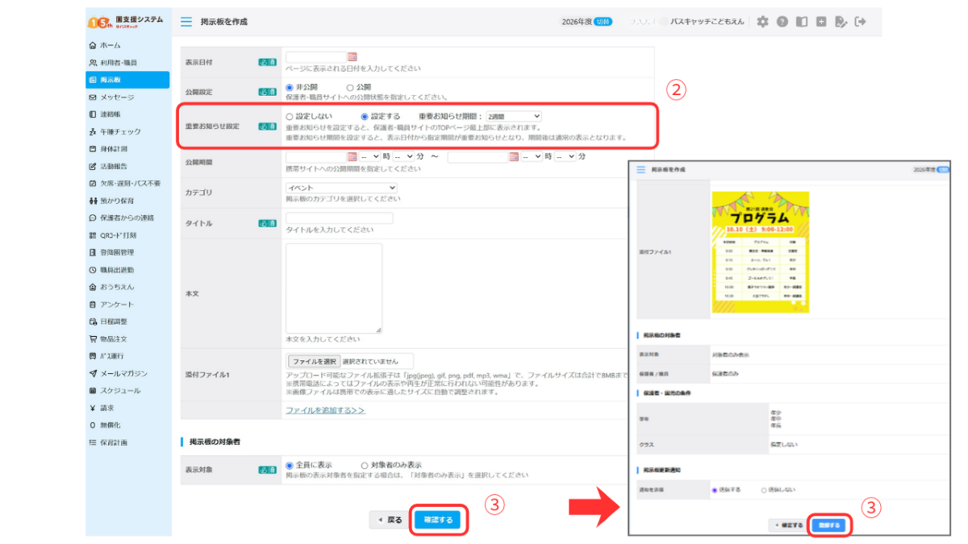The width and height of the screenshot is (968, 544).
Task: Choose 設定する for 重要お知らせ設定
Action: [x=365, y=117]
